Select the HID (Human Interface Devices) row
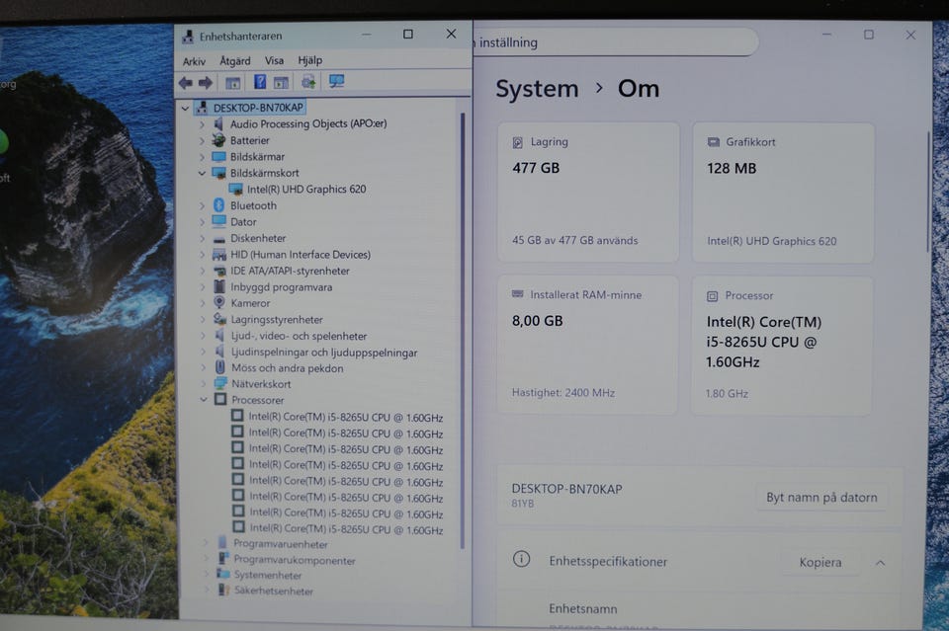Image resolution: width=949 pixels, height=631 pixels. pos(301,255)
